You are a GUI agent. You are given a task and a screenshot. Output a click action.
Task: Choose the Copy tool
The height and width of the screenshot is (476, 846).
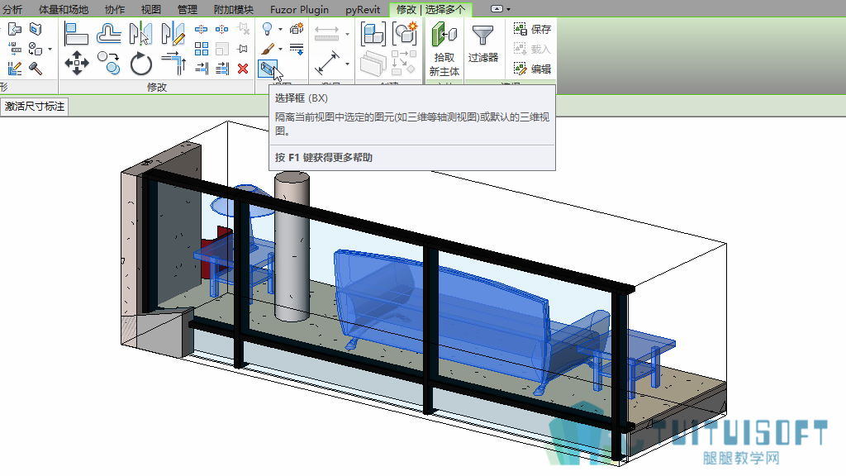point(108,63)
